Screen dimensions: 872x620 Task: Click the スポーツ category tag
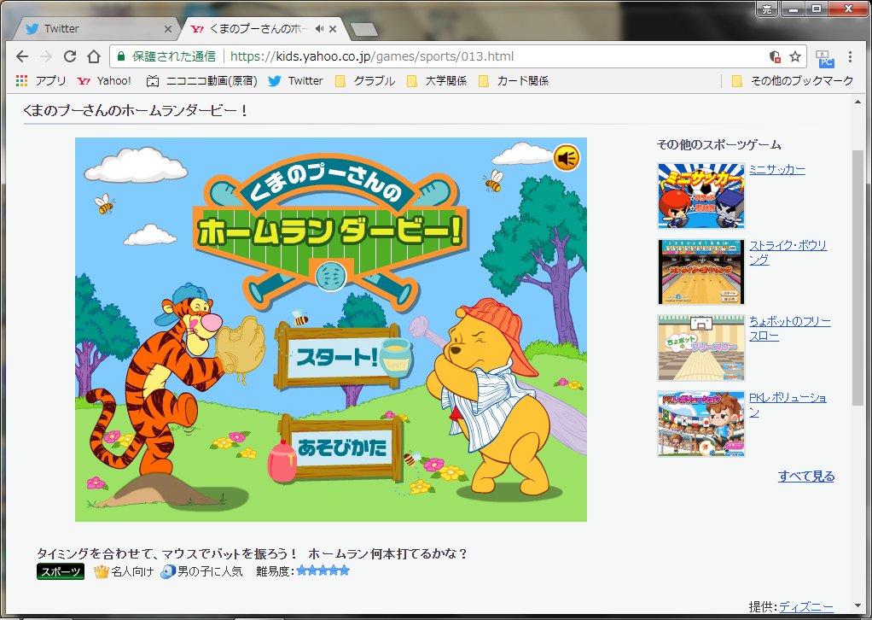pyautogui.click(x=61, y=571)
